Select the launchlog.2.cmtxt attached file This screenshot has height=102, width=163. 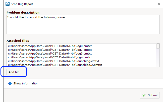coord(55,65)
